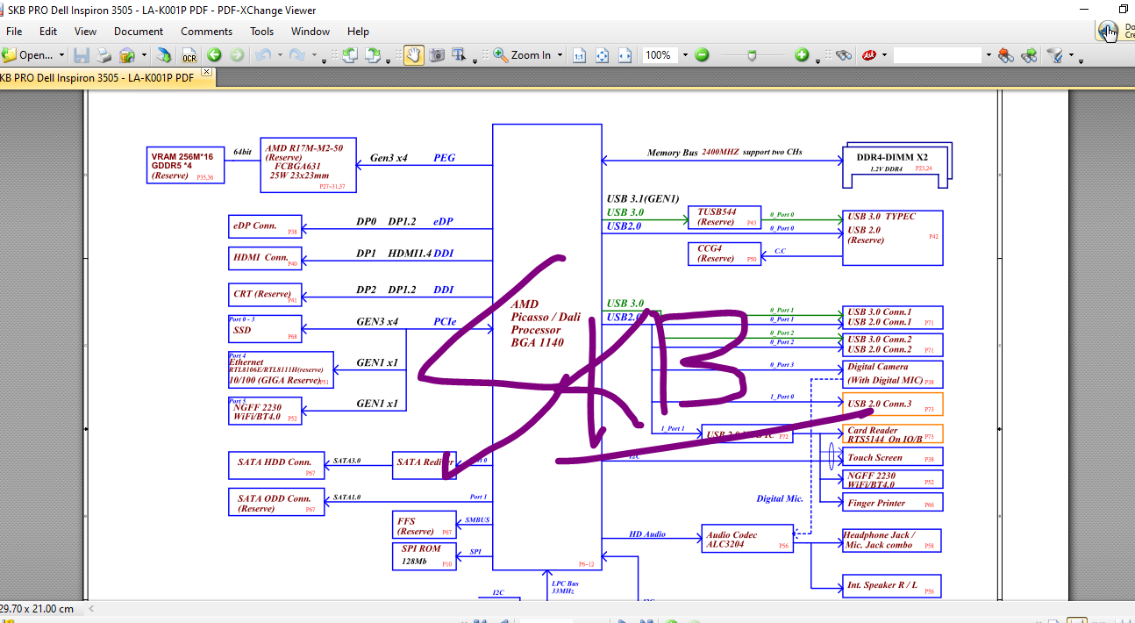The width and height of the screenshot is (1135, 623).
Task: Click the "SPI ROM 128Mb" box
Action: tap(424, 555)
